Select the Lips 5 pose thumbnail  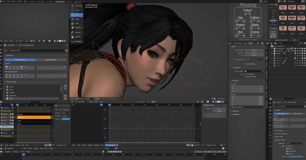[292, 18]
